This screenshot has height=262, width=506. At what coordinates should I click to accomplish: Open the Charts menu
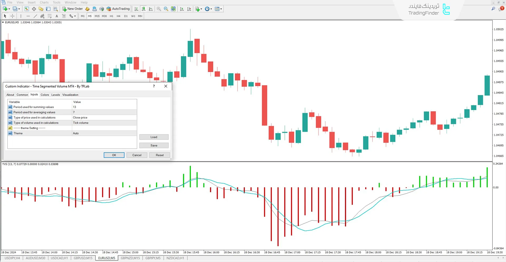[x=44, y=2]
